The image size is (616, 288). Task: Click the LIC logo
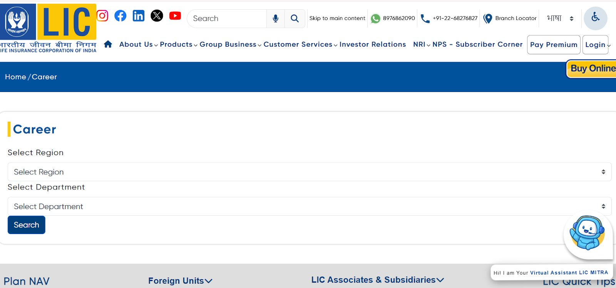point(48,28)
